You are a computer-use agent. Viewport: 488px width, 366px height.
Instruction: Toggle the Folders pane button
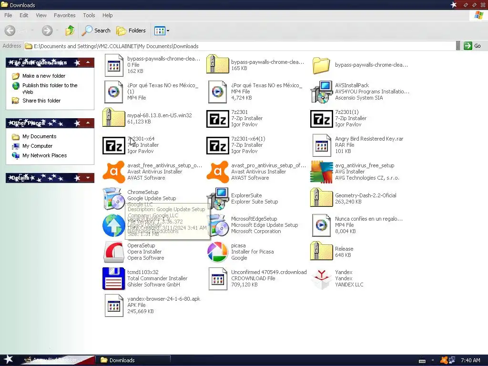click(131, 30)
